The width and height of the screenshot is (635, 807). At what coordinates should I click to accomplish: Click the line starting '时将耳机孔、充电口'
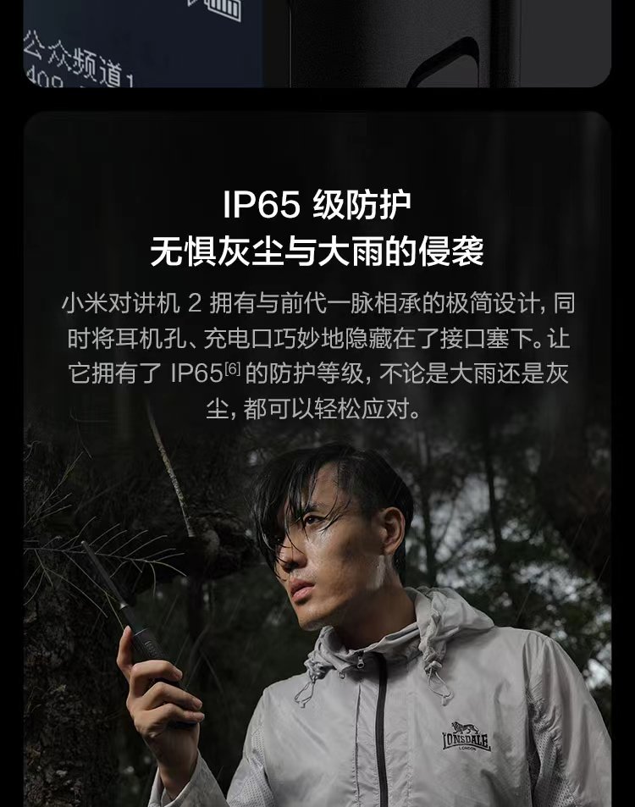(x=318, y=339)
